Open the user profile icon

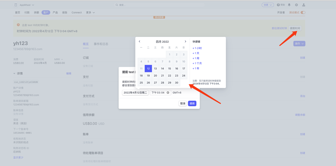304,5
